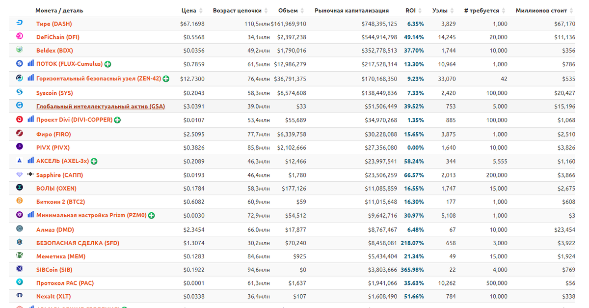Image resolution: width=589 pixels, height=308 pixels.
Task: Sort table by Возраст цепочки column
Action: tap(241, 10)
